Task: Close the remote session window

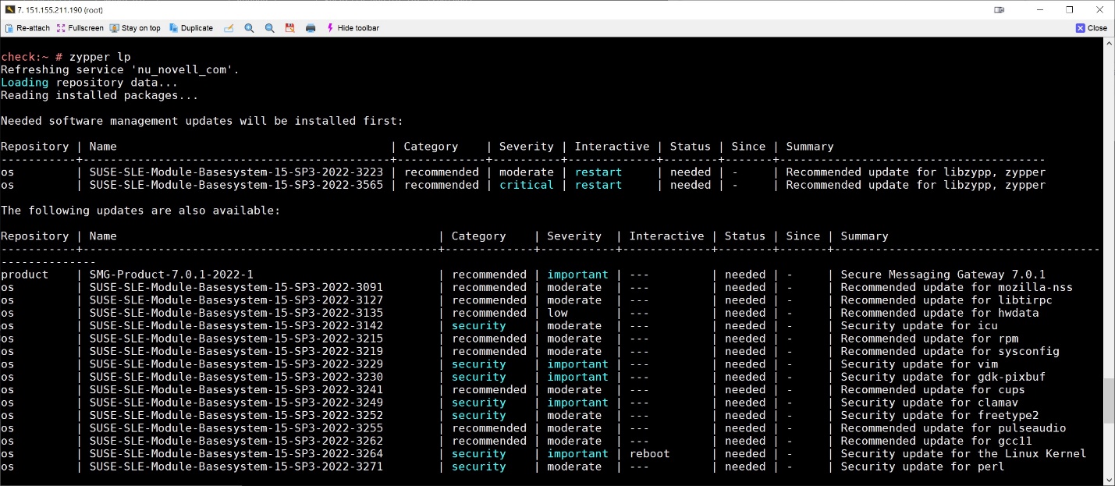Action: 1092,27
